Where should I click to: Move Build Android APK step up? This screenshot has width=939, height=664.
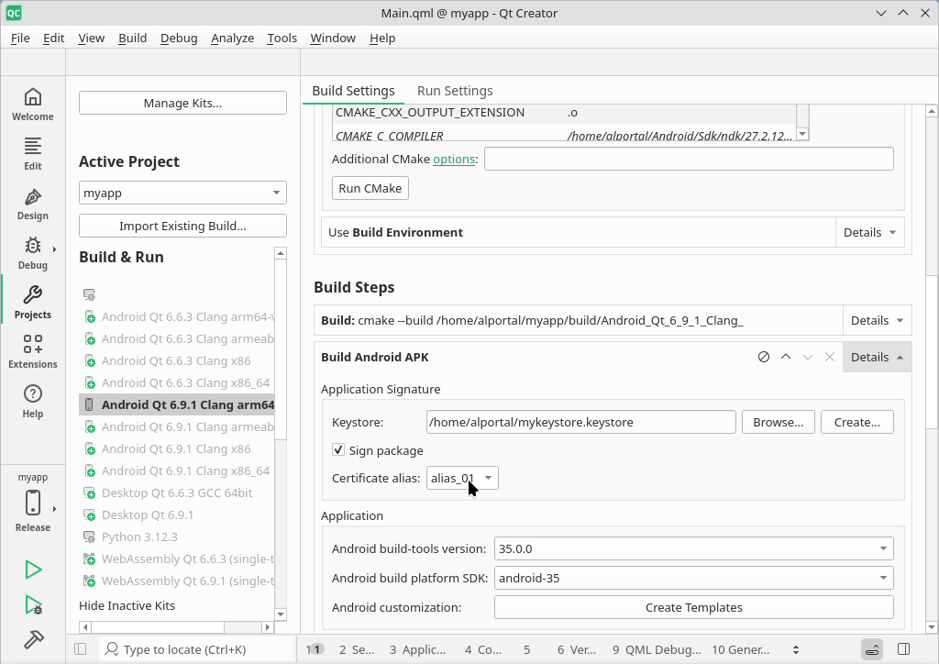click(x=786, y=357)
